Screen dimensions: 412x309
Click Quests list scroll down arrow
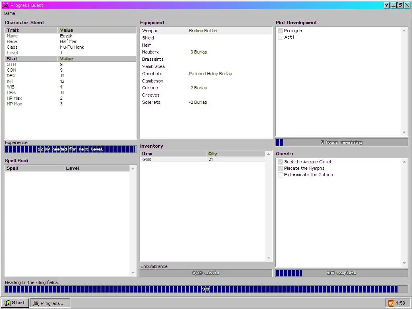[x=404, y=263]
